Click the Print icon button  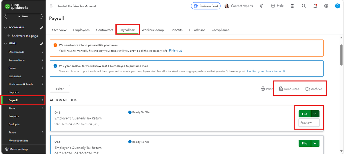(x=266, y=89)
